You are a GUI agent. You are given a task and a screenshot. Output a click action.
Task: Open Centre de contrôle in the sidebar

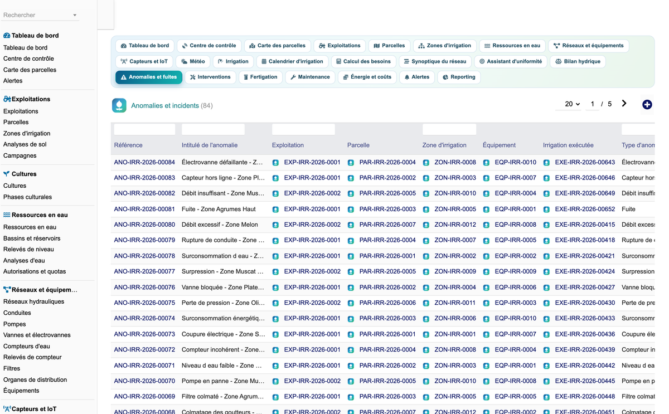28,59
